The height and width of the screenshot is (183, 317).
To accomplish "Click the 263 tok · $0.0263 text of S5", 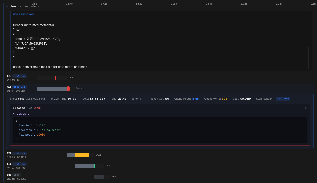I will 17,179.
